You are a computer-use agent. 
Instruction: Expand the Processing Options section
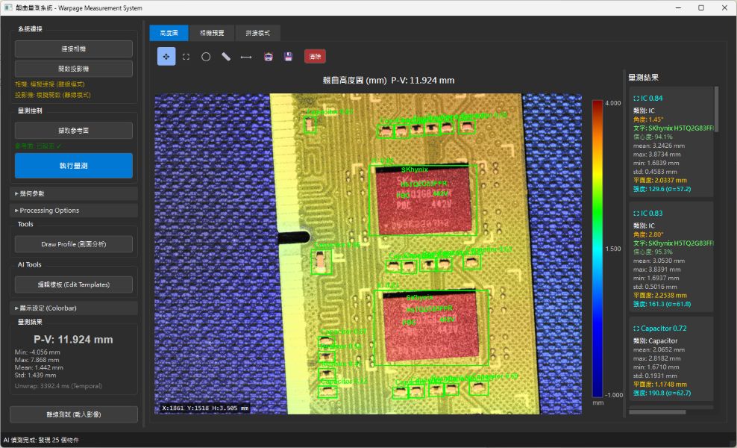point(74,211)
